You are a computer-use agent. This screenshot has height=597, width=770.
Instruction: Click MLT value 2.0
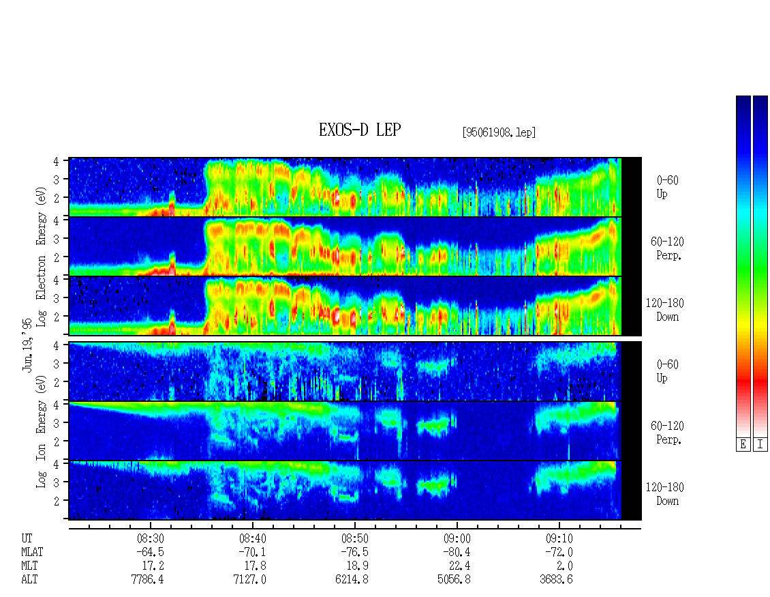coord(564,566)
